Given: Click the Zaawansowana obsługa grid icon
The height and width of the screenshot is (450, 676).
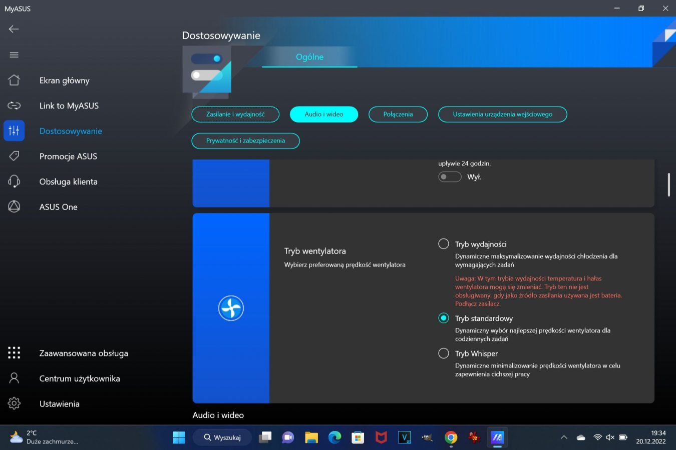Looking at the screenshot, I should point(14,353).
